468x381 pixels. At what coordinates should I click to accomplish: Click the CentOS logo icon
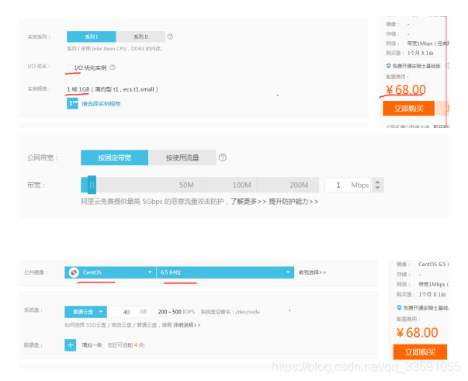coord(74,272)
